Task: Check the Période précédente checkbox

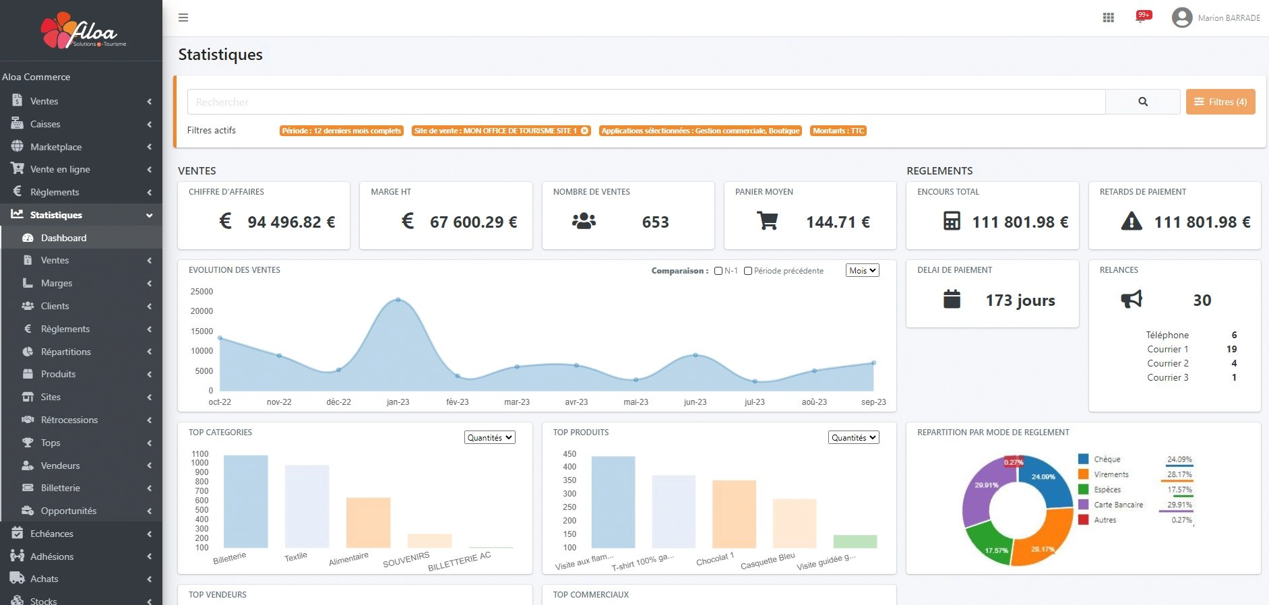Action: [748, 271]
